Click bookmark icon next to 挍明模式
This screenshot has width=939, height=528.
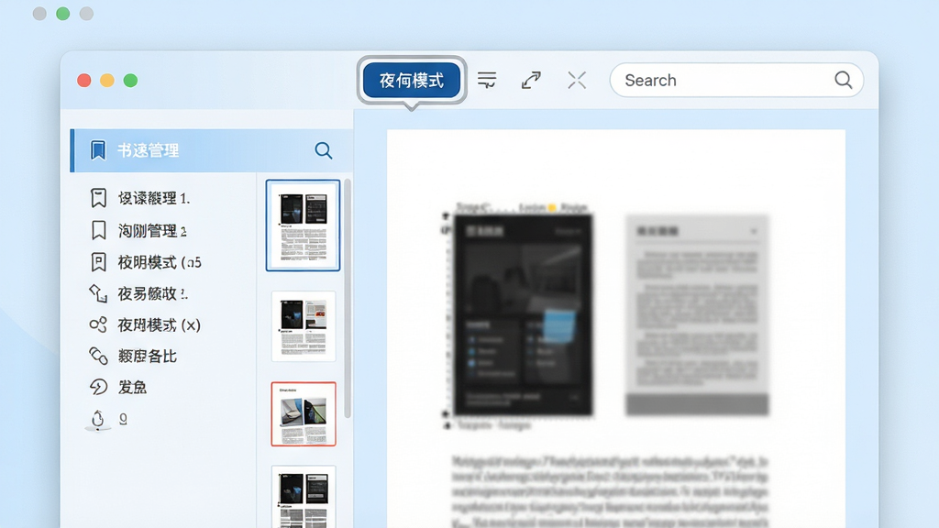(98, 262)
